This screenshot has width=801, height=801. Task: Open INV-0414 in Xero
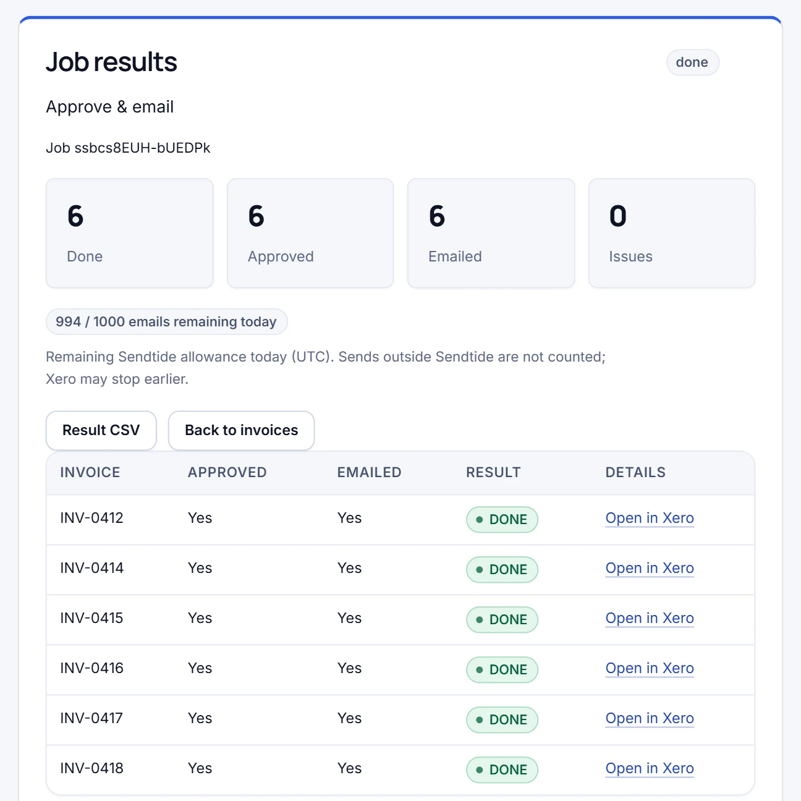tap(650, 568)
